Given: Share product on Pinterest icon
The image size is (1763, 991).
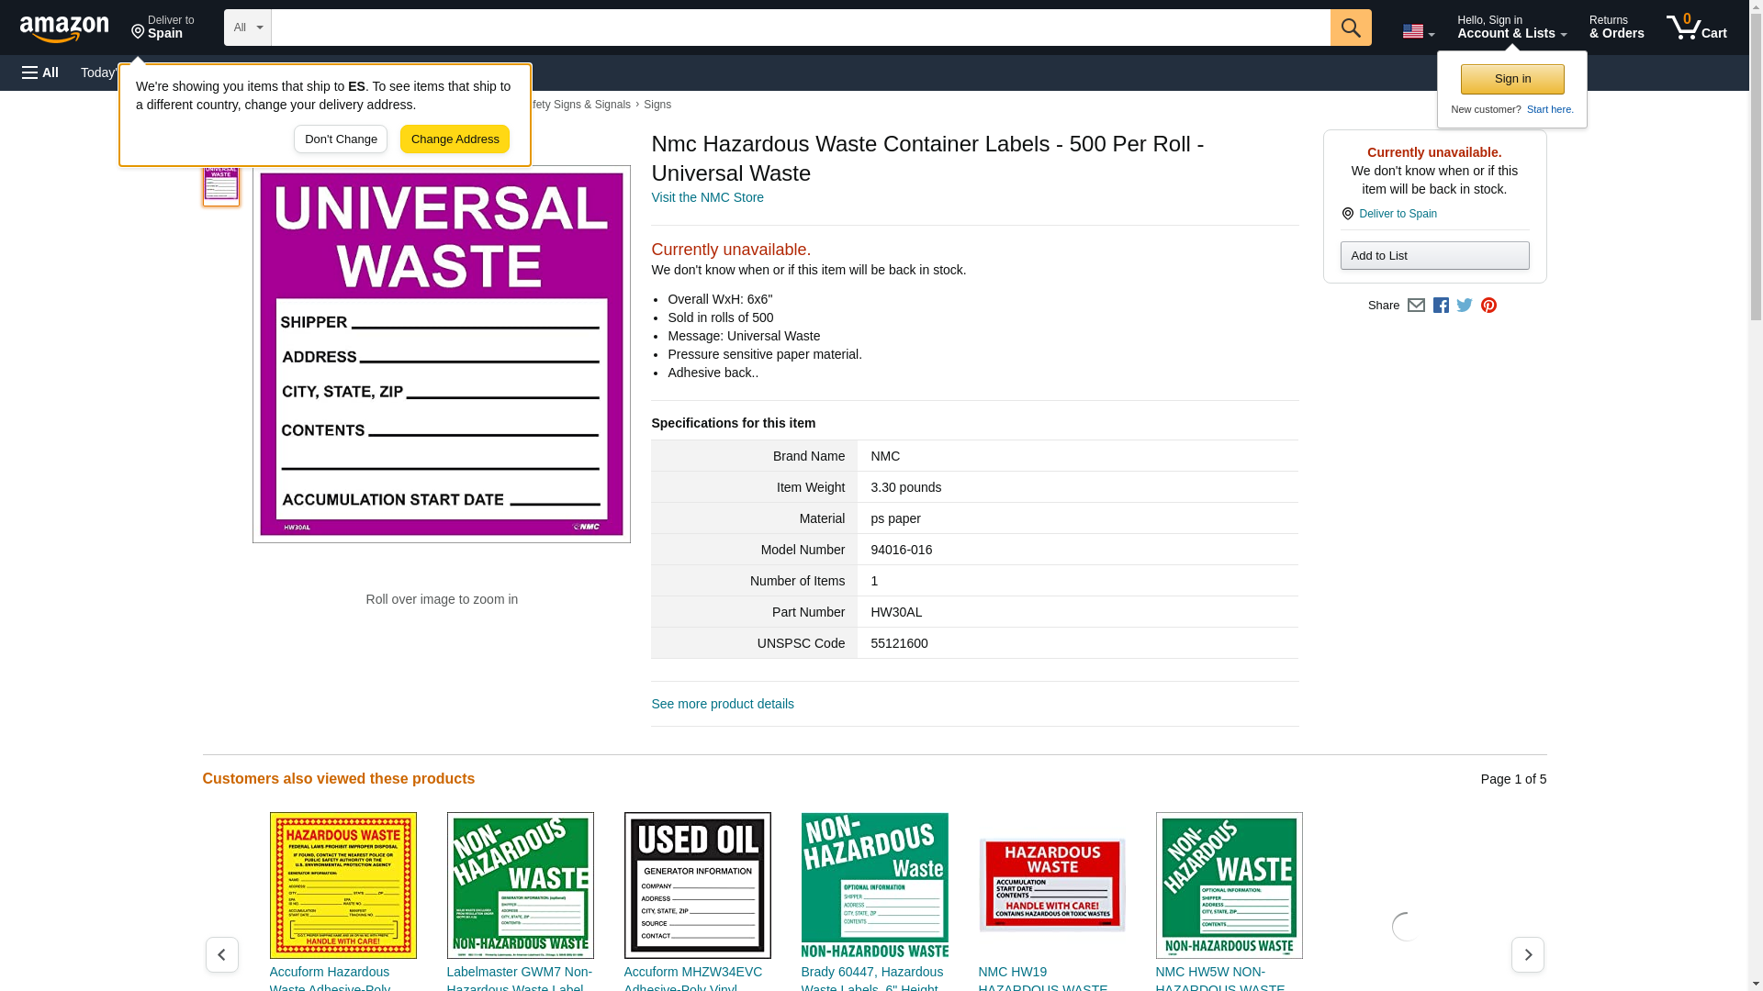Looking at the screenshot, I should [1488, 306].
